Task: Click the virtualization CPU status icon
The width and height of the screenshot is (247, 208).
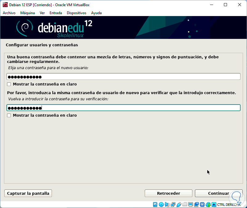Action: click(202, 205)
